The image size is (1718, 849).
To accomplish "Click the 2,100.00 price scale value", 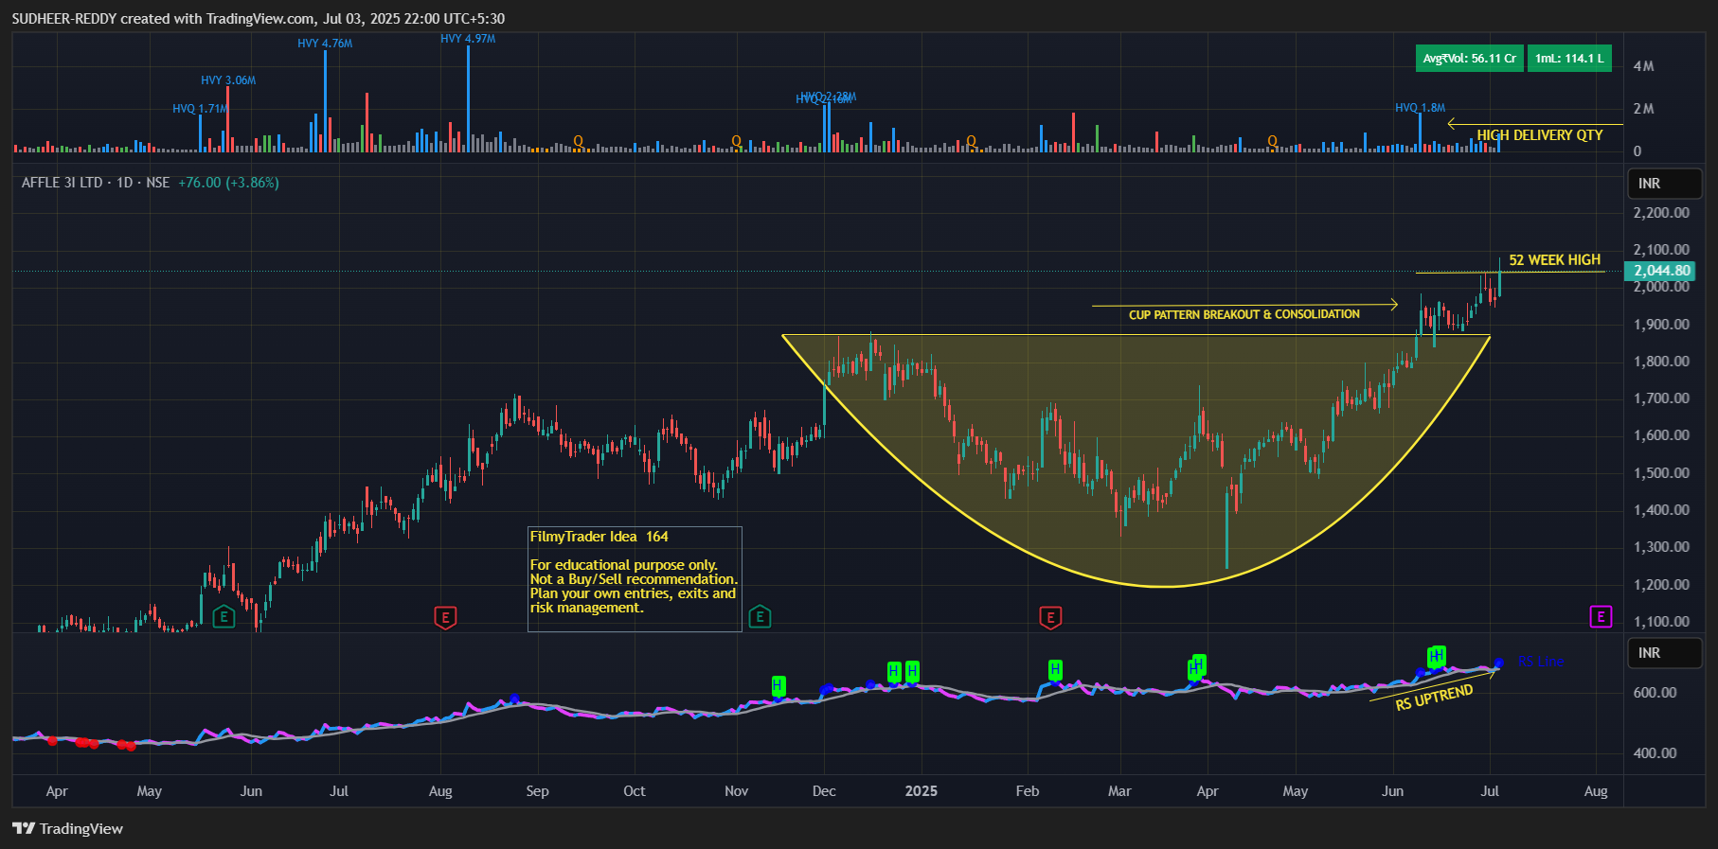I will (1661, 250).
